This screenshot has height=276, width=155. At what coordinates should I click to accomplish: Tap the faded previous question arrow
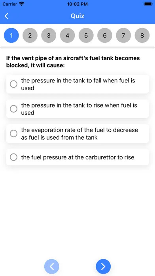click(x=52, y=266)
